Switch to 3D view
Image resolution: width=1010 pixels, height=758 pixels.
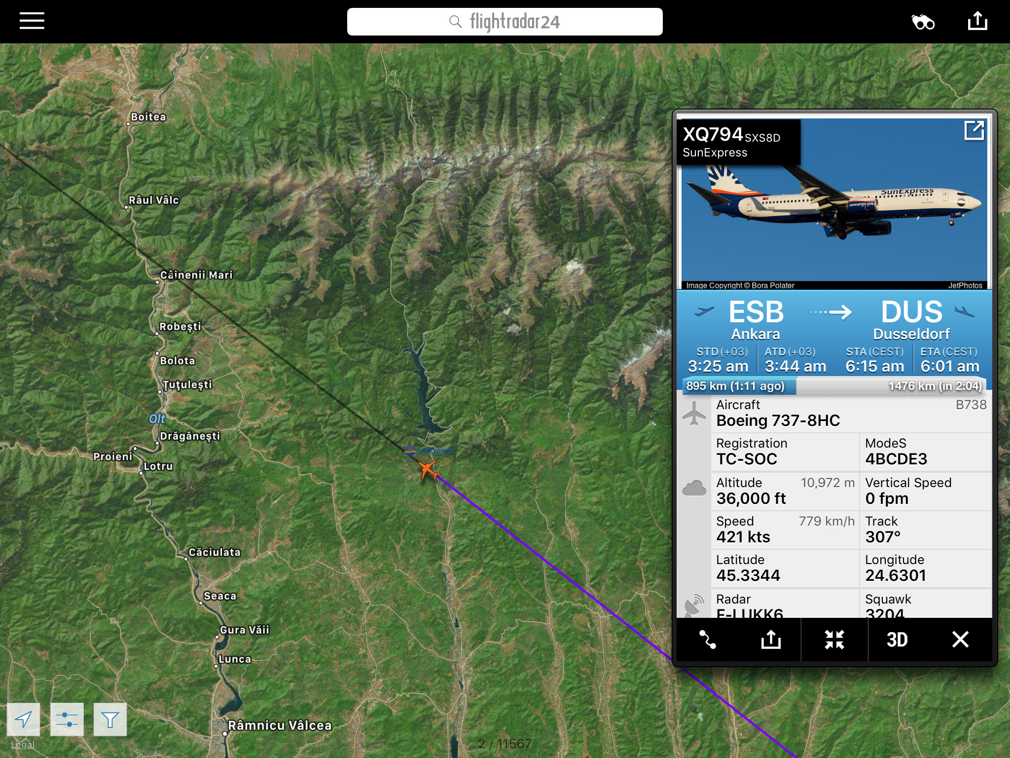[x=897, y=640]
